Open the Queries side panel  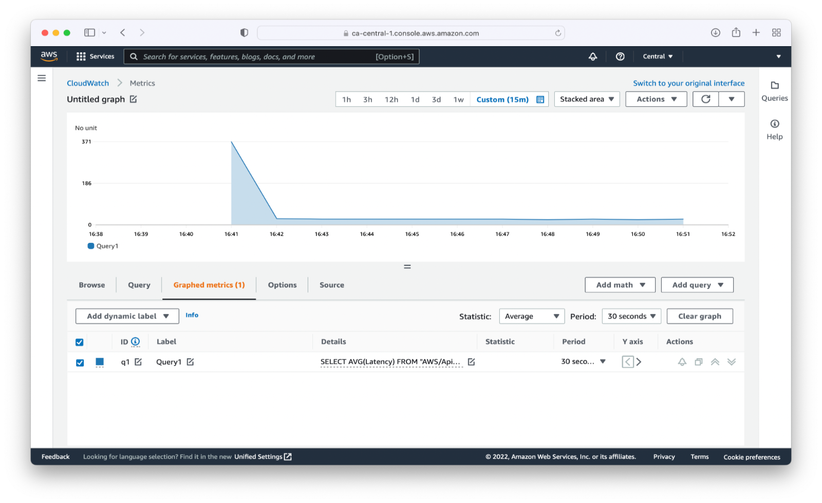[775, 91]
